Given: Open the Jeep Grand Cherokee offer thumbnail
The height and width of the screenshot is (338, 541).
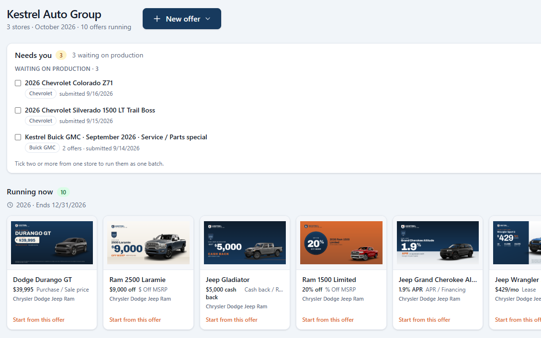Looking at the screenshot, I should click(438, 243).
